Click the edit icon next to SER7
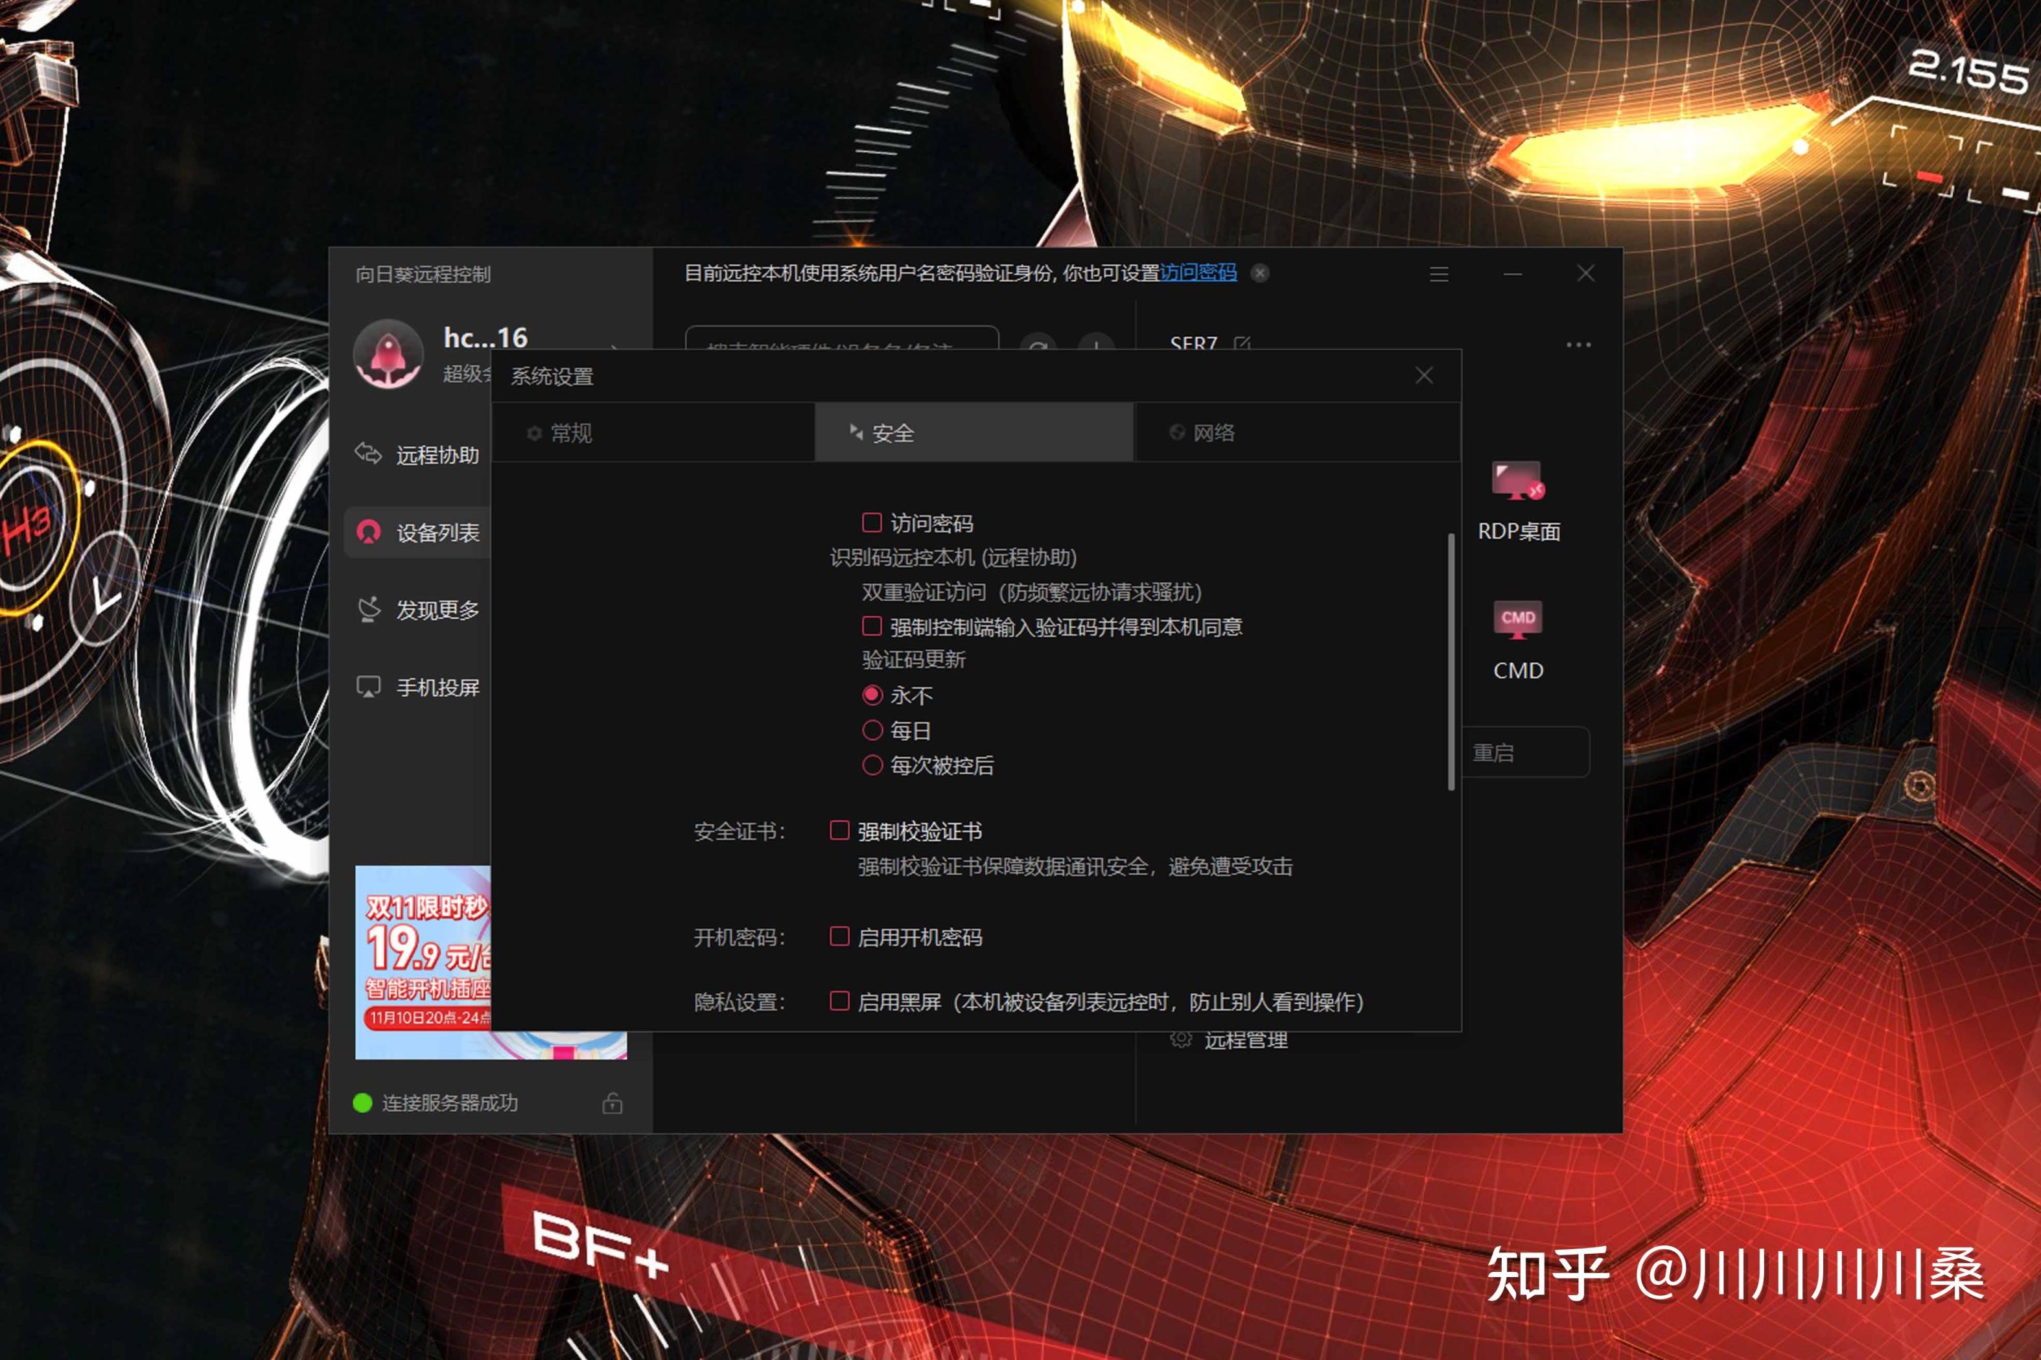The image size is (2041, 1360). (x=1242, y=343)
